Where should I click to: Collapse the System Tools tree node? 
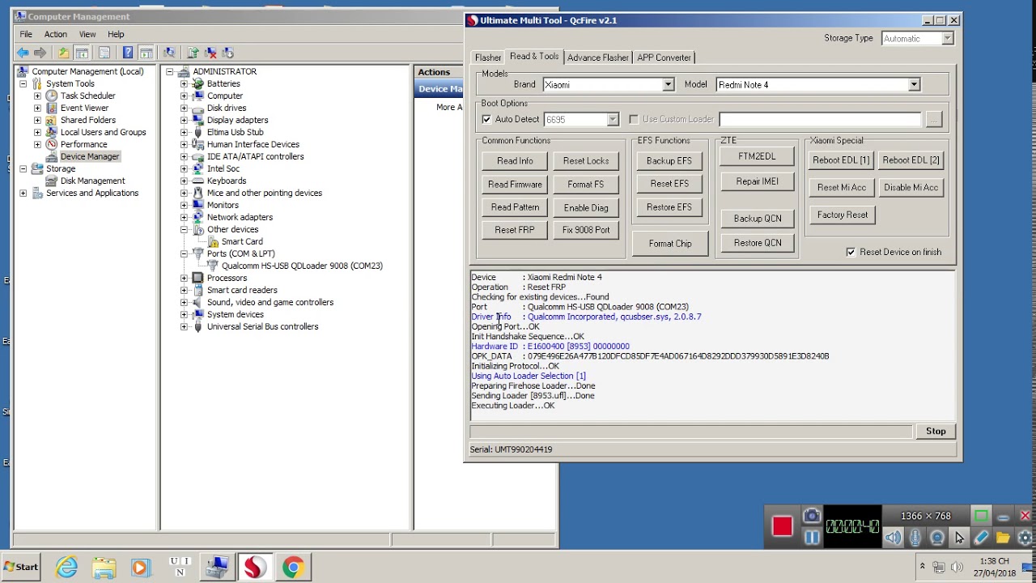23,83
